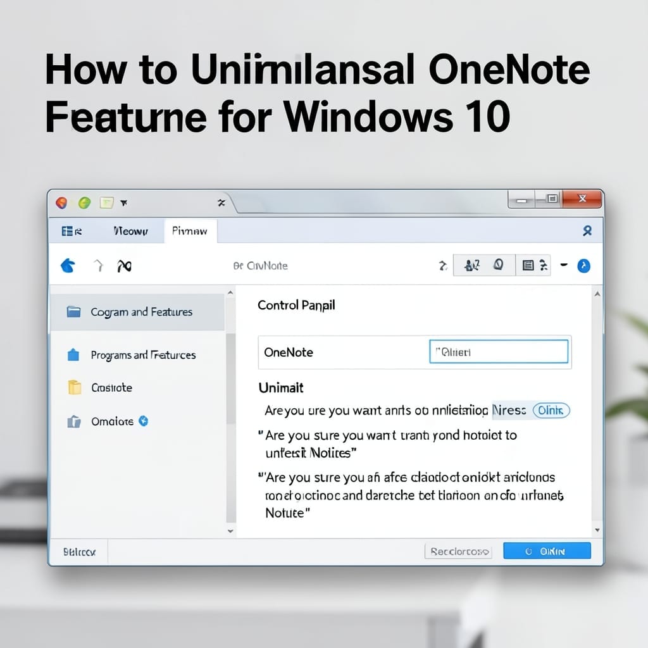Click the person icon beside list view icon
This screenshot has height=648, width=648.
pos(544,265)
